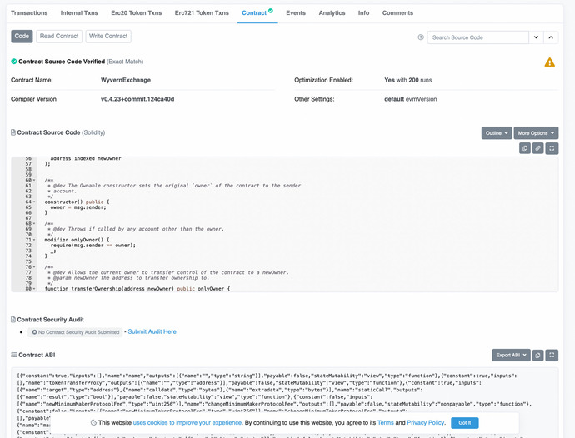Copy source code permalink via link icon
The width and height of the screenshot is (575, 438).
click(x=538, y=148)
